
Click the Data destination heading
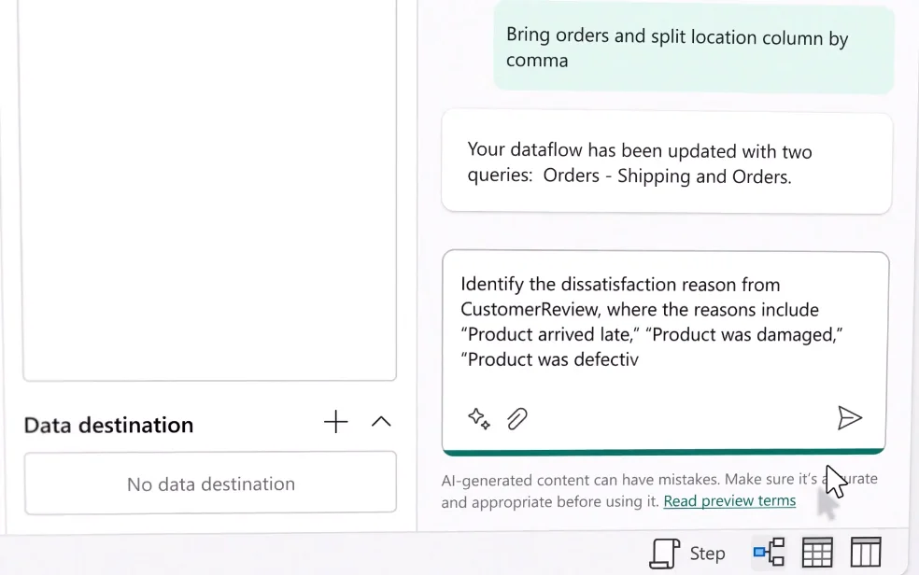108,425
